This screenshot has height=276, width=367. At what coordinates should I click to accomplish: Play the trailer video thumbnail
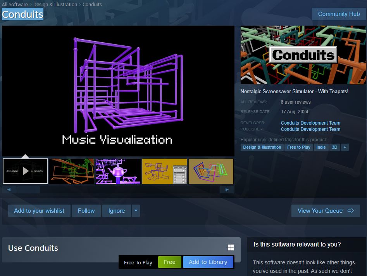[x=25, y=171]
